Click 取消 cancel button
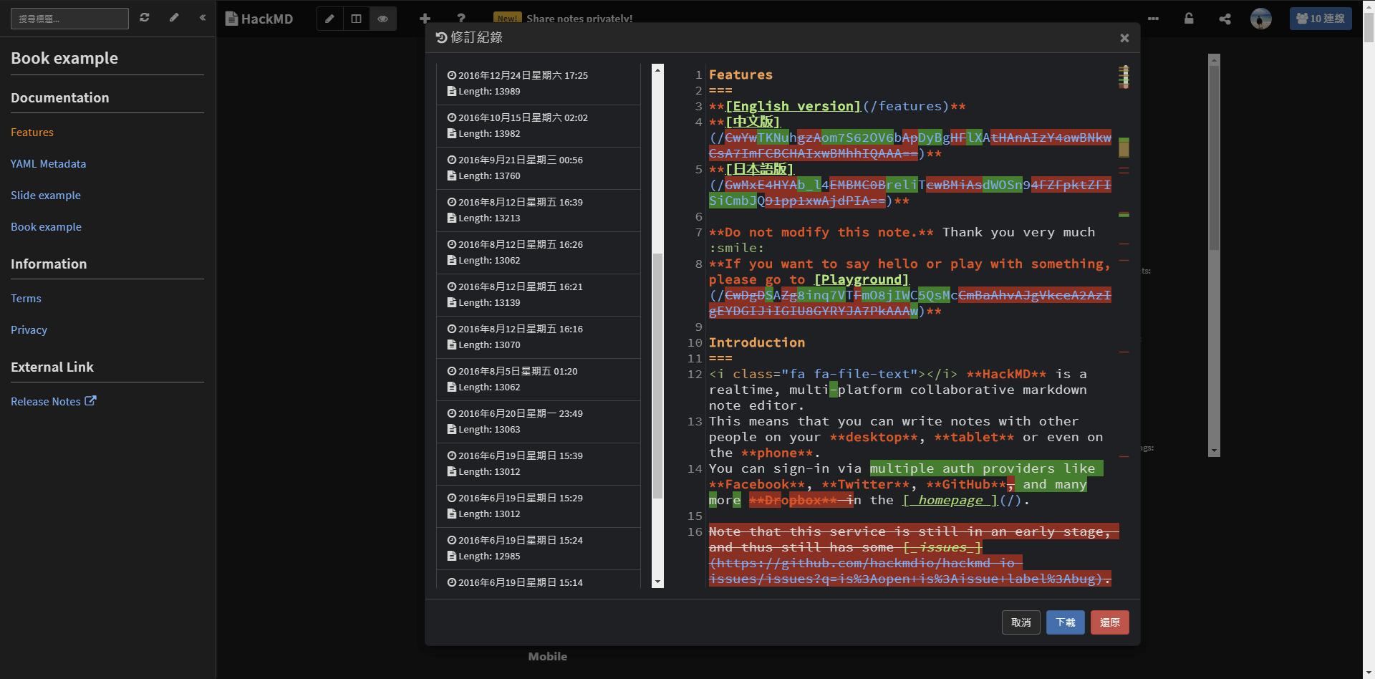 (1021, 622)
